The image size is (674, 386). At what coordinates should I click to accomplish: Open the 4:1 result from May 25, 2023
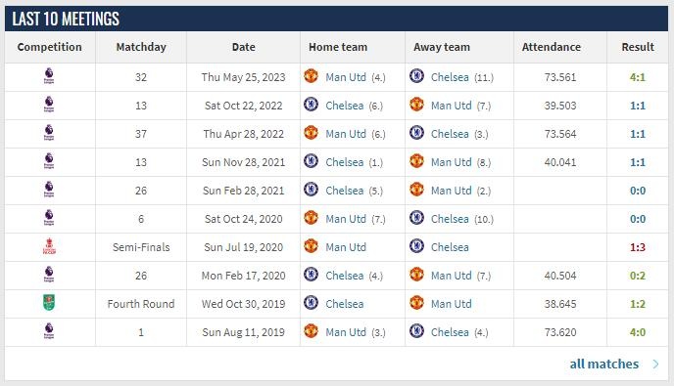pyautogui.click(x=638, y=77)
